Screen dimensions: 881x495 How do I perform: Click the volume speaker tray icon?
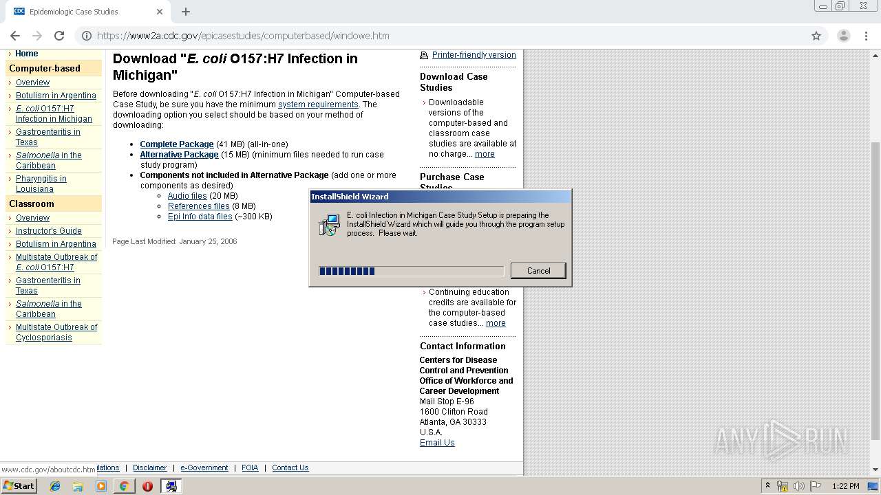click(799, 486)
